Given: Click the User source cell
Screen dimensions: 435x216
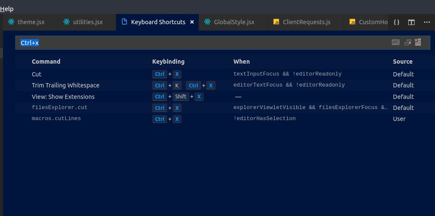Looking at the screenshot, I should point(399,119).
